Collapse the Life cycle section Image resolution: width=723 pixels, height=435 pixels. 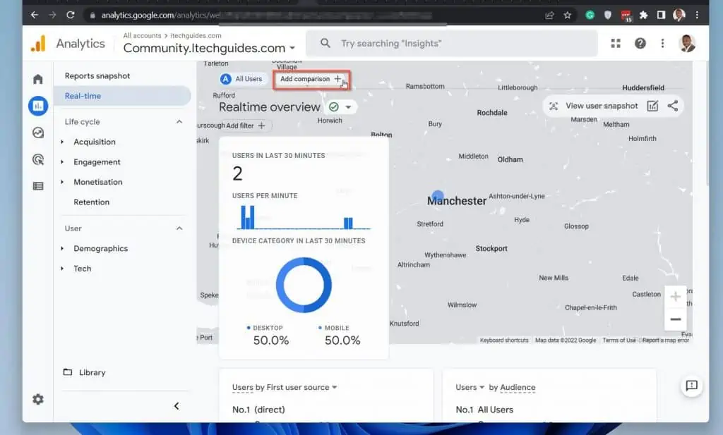[x=179, y=122]
